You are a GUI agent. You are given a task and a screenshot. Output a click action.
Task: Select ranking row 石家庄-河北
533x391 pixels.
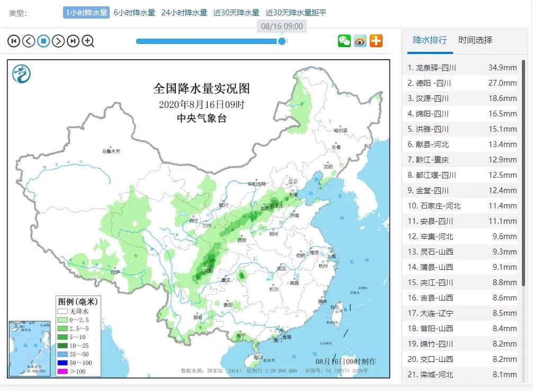click(x=462, y=206)
